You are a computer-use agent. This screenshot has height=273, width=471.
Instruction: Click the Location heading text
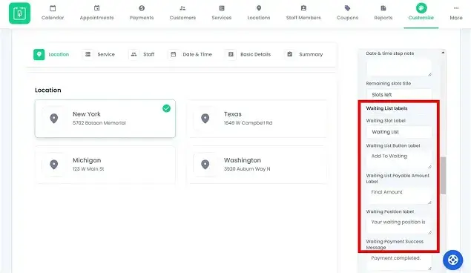tap(48, 90)
